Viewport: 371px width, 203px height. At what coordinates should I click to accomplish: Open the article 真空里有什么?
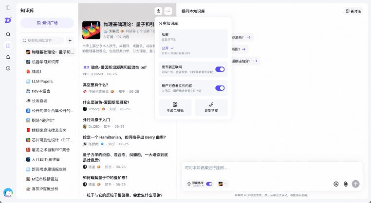95,85
